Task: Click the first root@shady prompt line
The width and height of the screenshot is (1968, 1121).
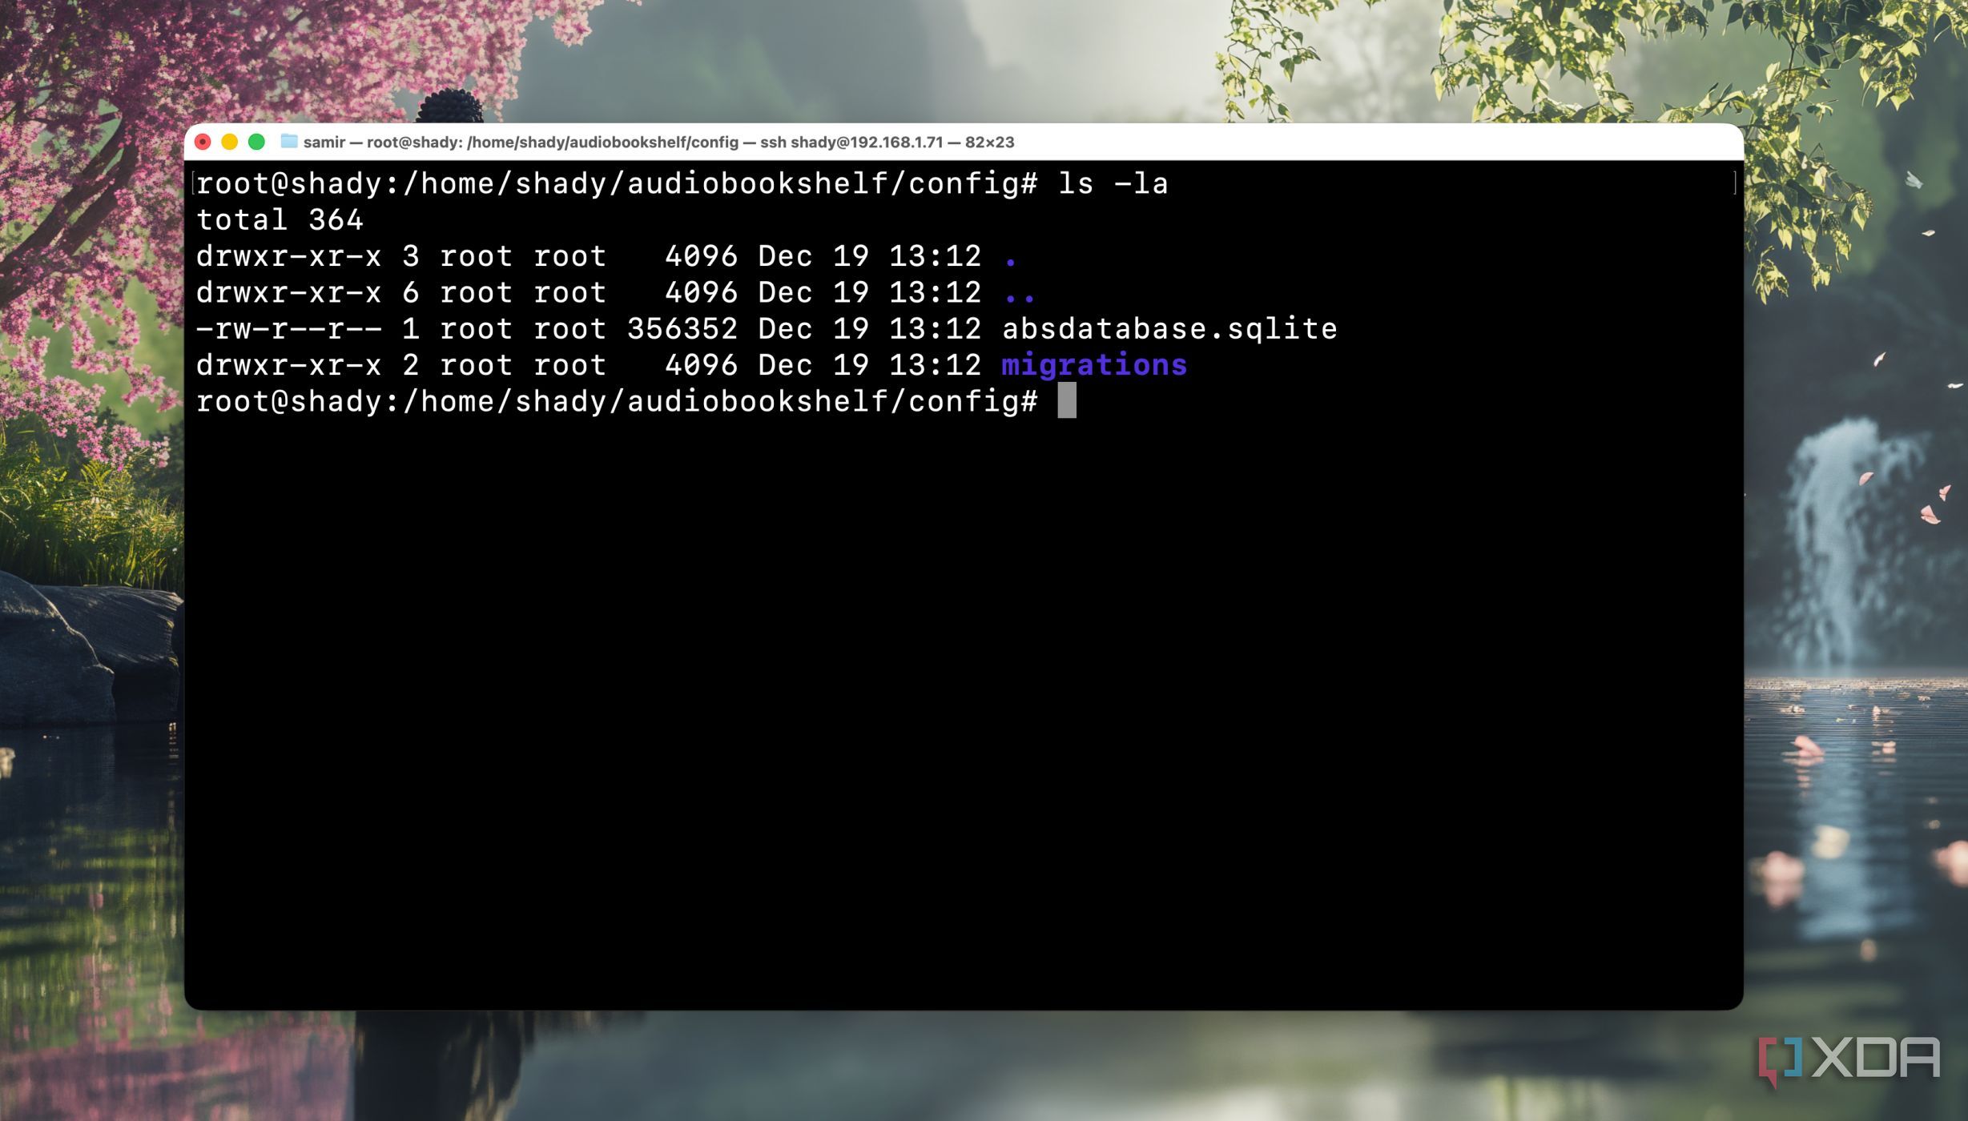Action: [617, 184]
